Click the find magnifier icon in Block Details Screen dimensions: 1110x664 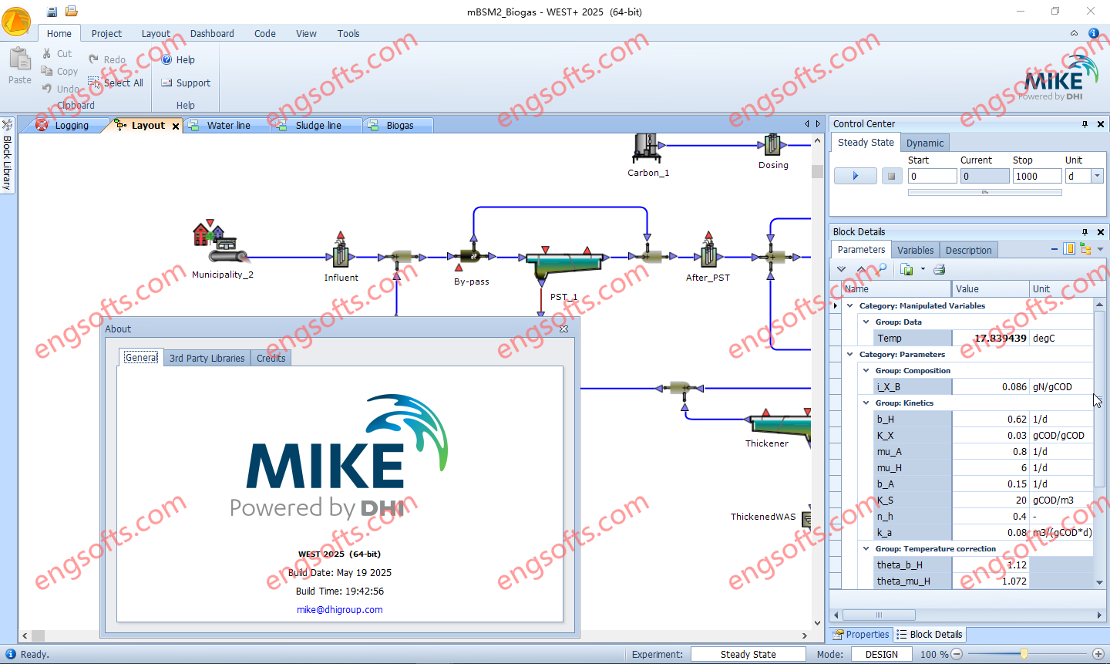(881, 269)
